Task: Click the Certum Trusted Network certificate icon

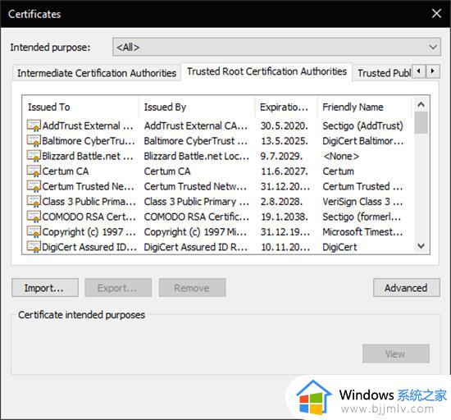Action: [34, 186]
